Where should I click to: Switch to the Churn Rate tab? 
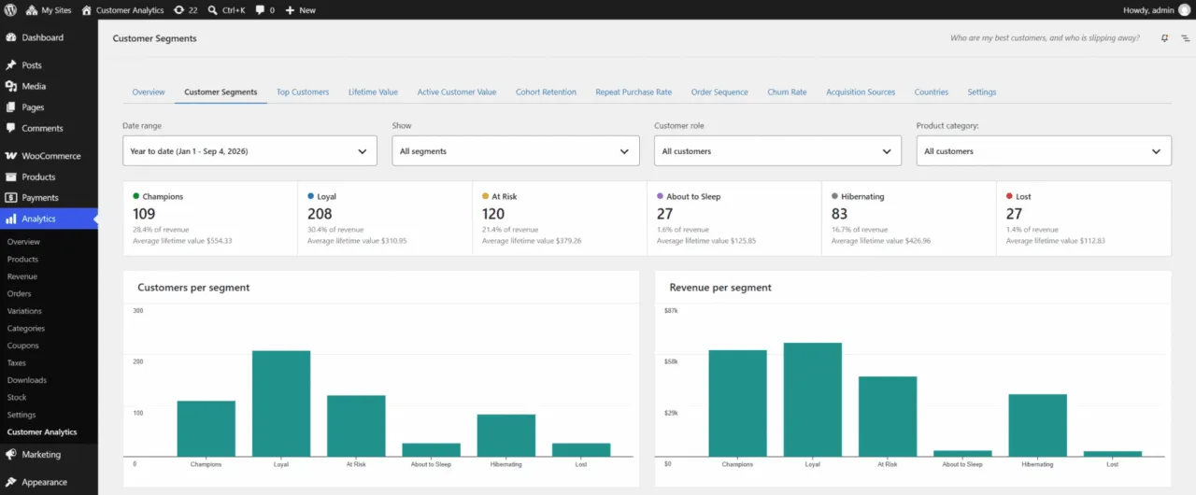tap(787, 92)
